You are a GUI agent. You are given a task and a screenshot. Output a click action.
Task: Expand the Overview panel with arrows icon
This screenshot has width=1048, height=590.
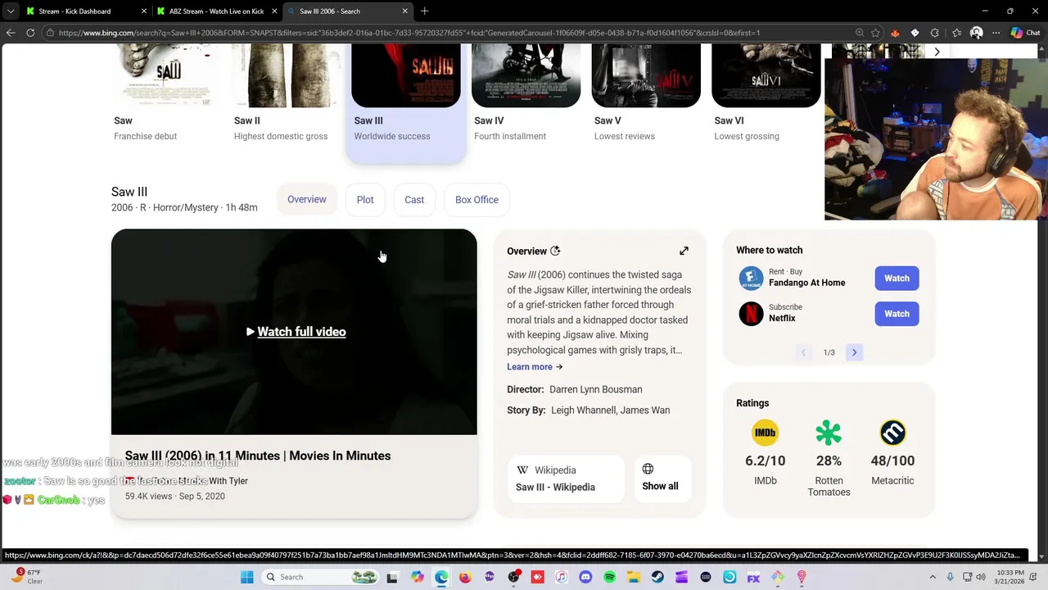coord(684,251)
